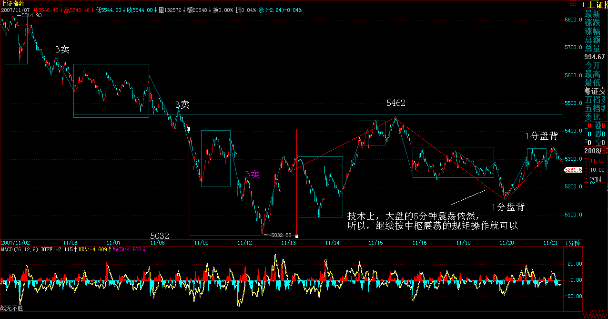This screenshot has height=319, width=608.
Task: Click the 最新 row in quote panel
Action: (593, 14)
